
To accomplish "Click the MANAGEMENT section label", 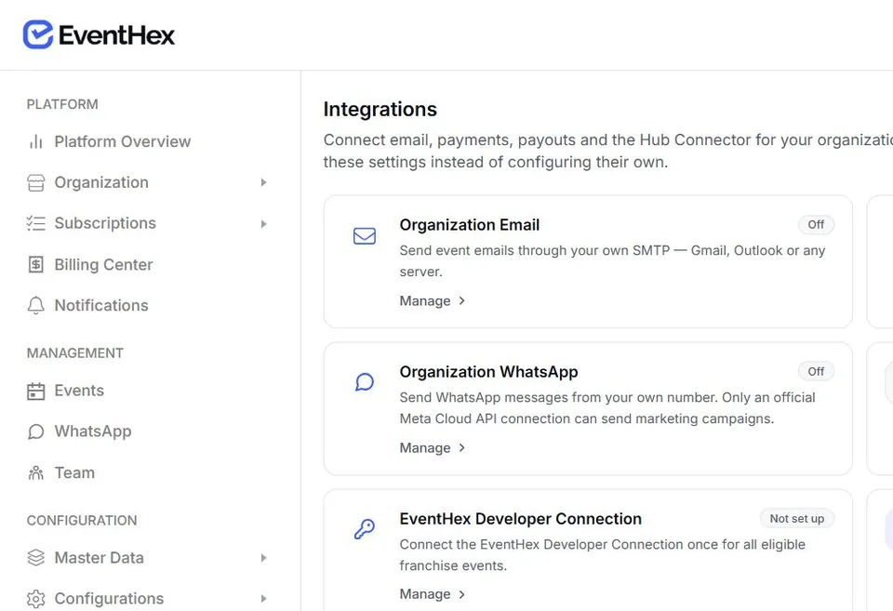I will click(75, 353).
